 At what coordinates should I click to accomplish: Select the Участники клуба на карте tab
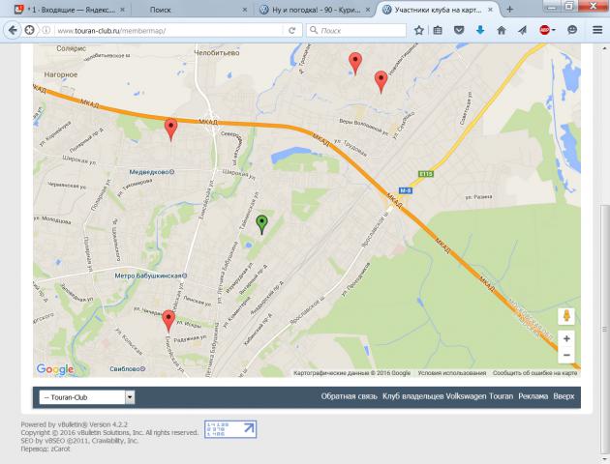pos(438,10)
